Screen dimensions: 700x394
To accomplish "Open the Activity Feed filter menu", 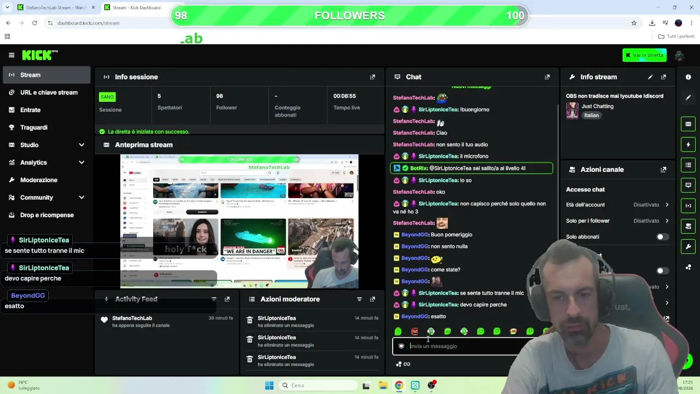I will 214,299.
